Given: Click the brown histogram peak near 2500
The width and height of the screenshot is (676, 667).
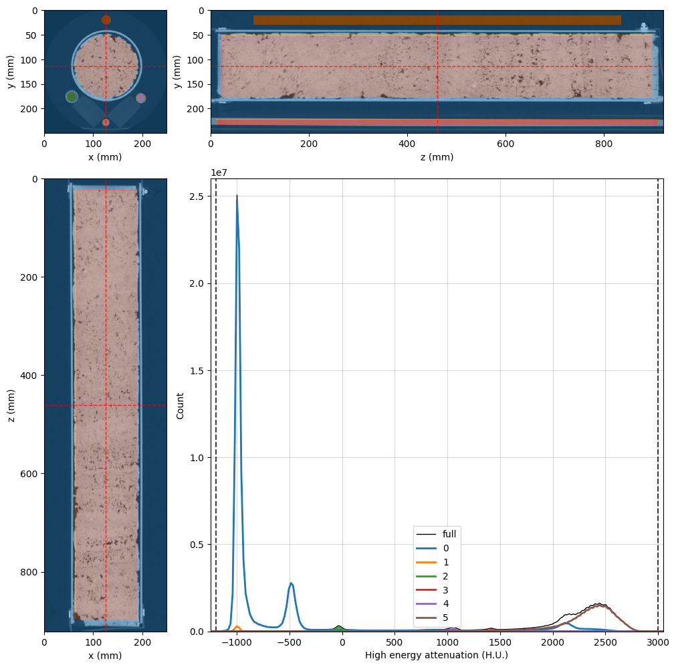Looking at the screenshot, I should (600, 606).
